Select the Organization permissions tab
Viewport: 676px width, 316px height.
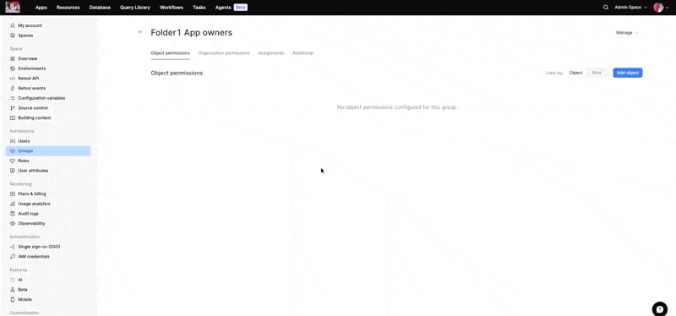224,53
